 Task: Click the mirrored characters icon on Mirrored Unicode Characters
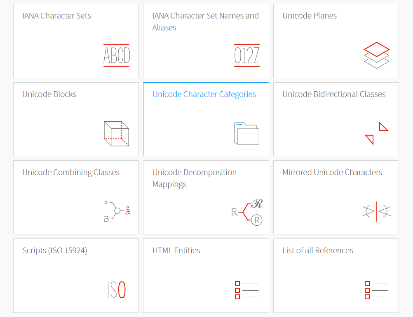point(376,211)
